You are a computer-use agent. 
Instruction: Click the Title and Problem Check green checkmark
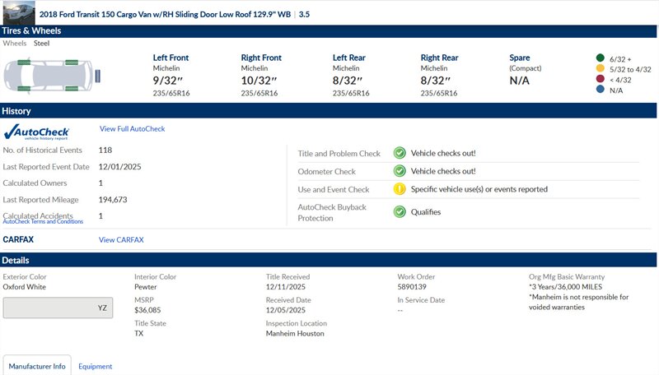pyautogui.click(x=399, y=153)
